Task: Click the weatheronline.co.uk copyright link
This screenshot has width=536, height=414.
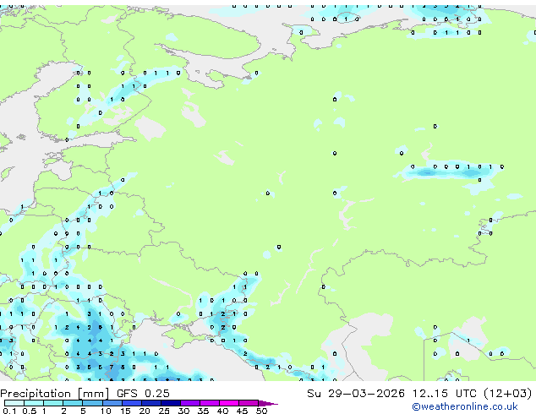Action: point(465,406)
